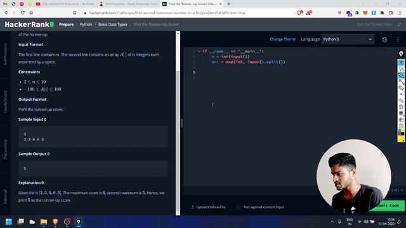
Task: Click the HackerRank logo
Action: coord(29,24)
